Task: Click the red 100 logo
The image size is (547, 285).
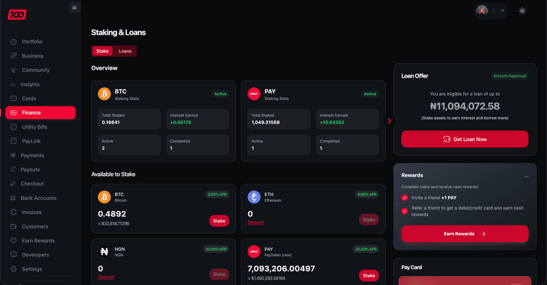Action: pyautogui.click(x=17, y=15)
